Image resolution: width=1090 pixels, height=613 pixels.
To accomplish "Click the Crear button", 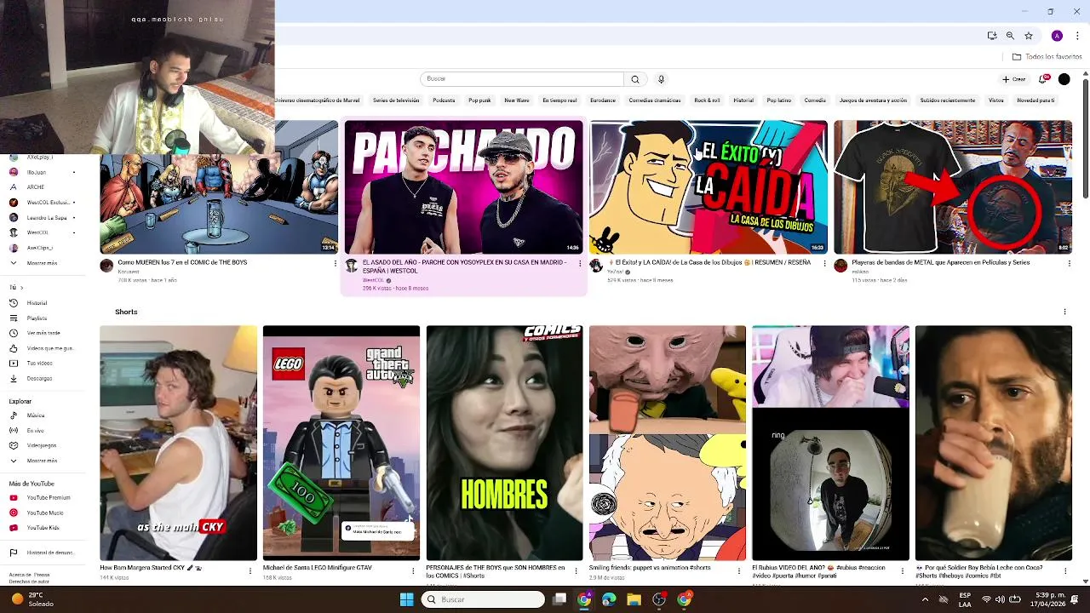I will point(1013,79).
